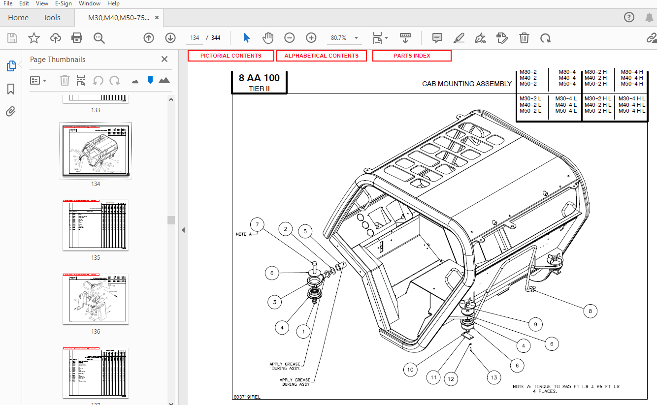Go to previous page arrow

(149, 38)
